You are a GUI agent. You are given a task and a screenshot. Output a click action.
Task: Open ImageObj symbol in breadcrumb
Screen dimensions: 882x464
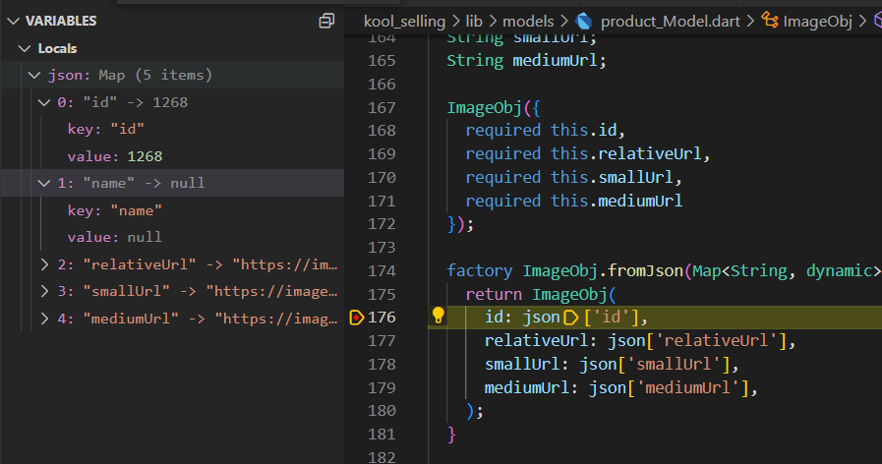pyautogui.click(x=817, y=22)
